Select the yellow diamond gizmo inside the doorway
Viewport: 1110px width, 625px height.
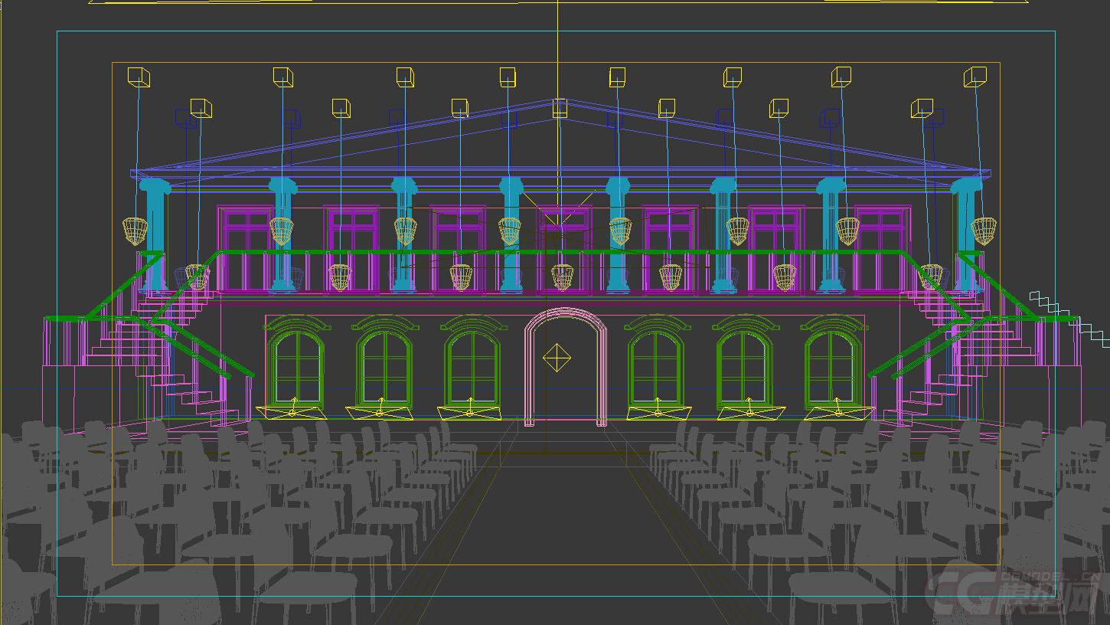(557, 357)
